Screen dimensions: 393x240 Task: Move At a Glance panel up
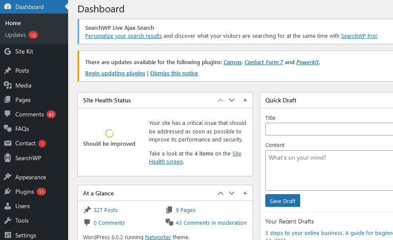point(221,193)
